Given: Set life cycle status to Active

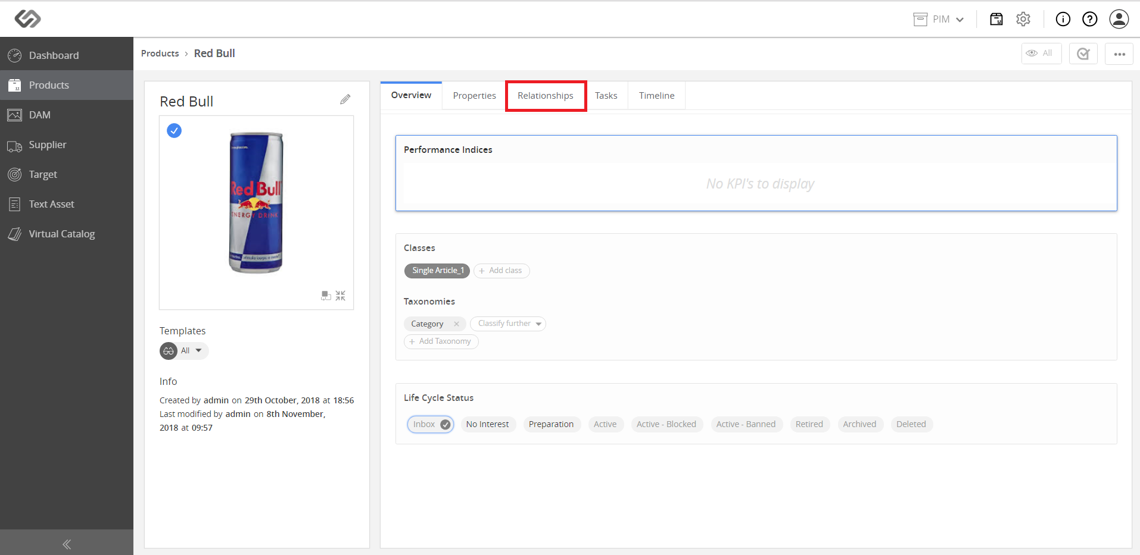Looking at the screenshot, I should (605, 424).
